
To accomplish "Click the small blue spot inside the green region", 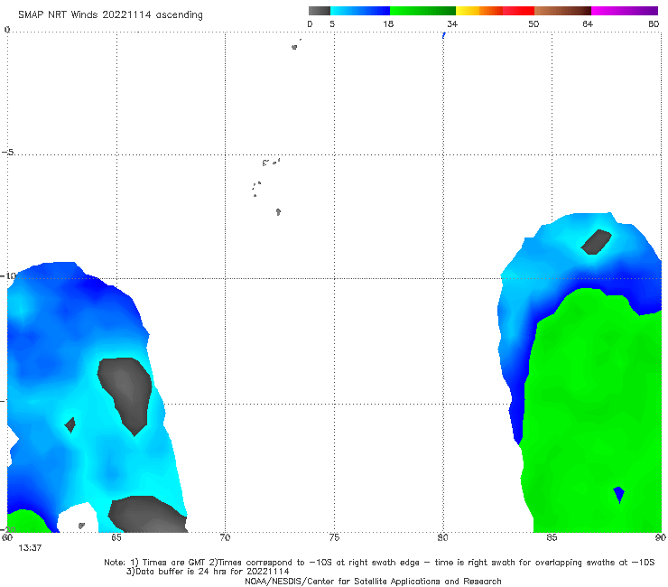I will click(618, 494).
